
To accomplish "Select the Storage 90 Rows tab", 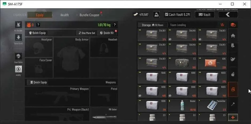I will (x=152, y=25).
